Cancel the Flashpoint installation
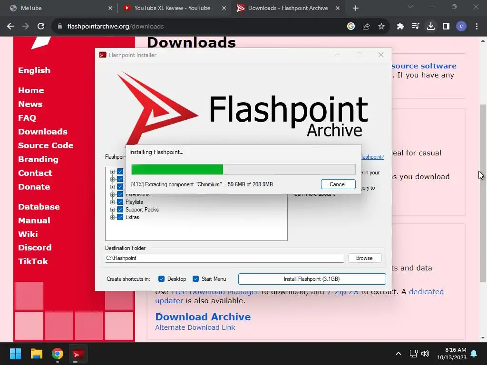Screen dimensions: 487x365 338,184
